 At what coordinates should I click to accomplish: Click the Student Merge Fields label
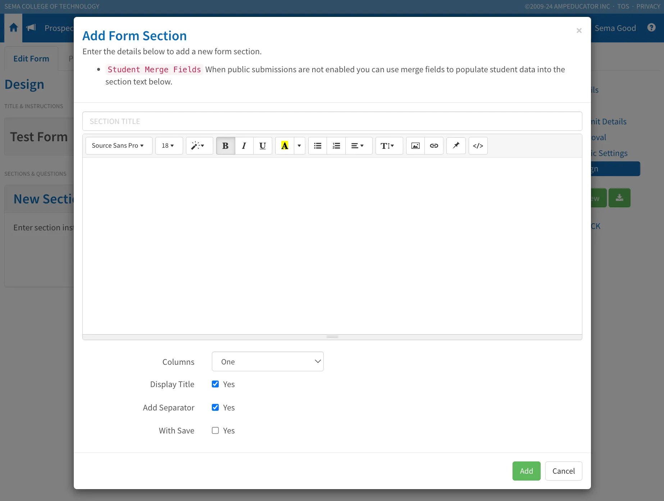tap(154, 69)
